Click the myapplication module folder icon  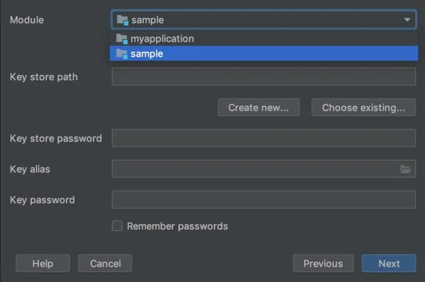122,38
